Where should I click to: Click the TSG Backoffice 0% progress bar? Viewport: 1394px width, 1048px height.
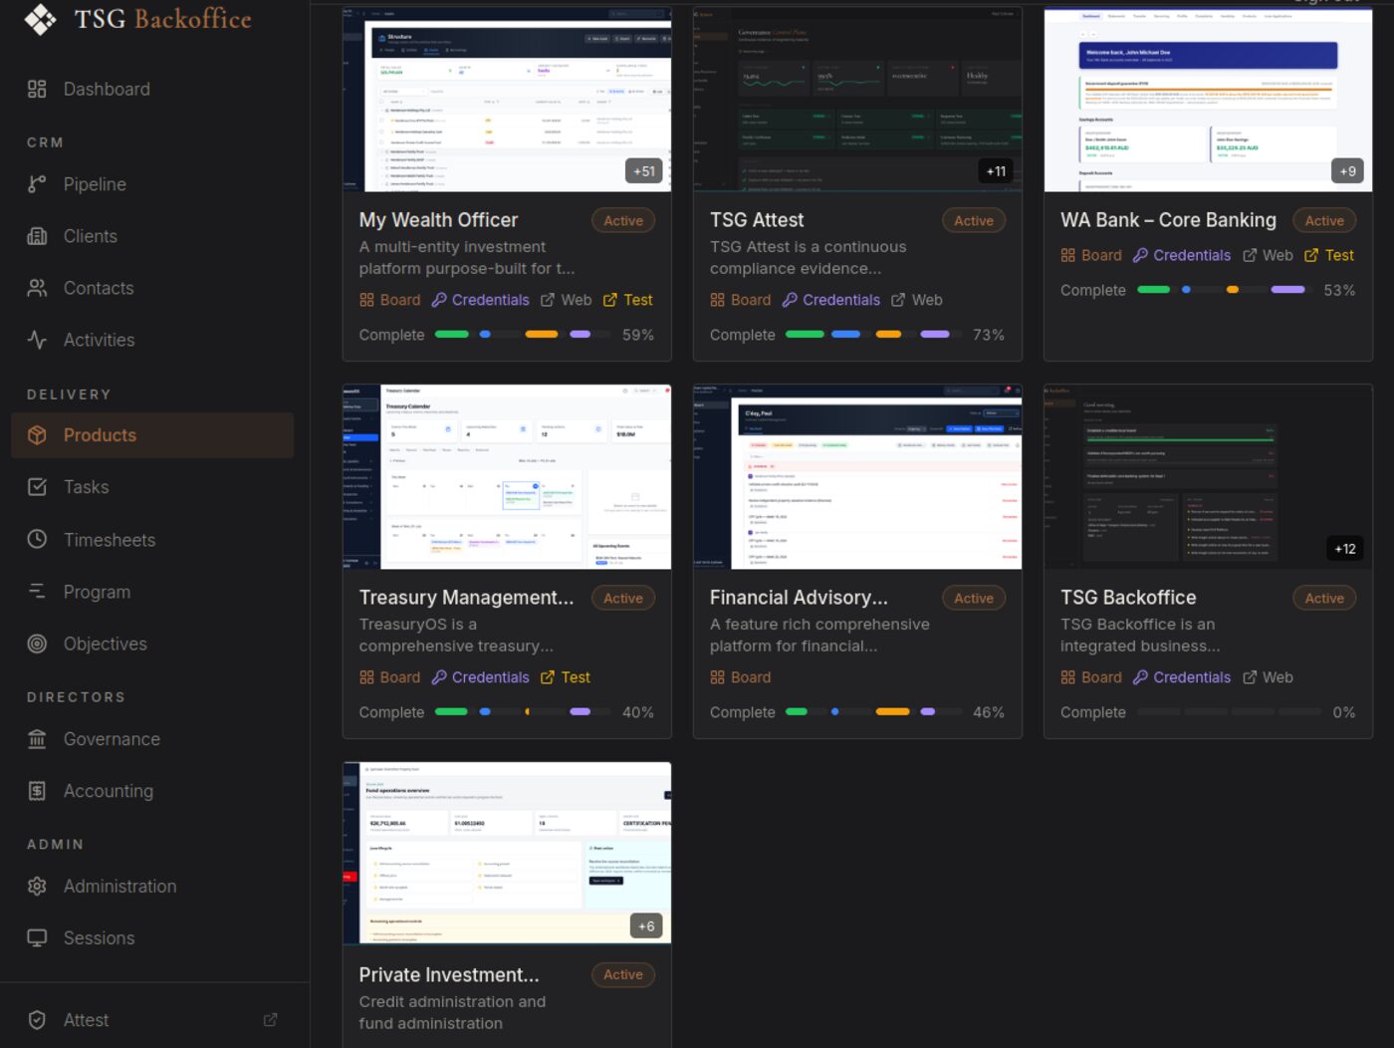1229,712
